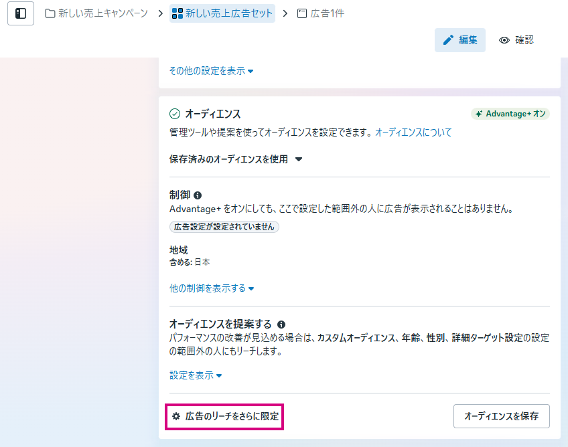Expand 他の制御を表示する
The width and height of the screenshot is (568, 447).
tap(212, 288)
